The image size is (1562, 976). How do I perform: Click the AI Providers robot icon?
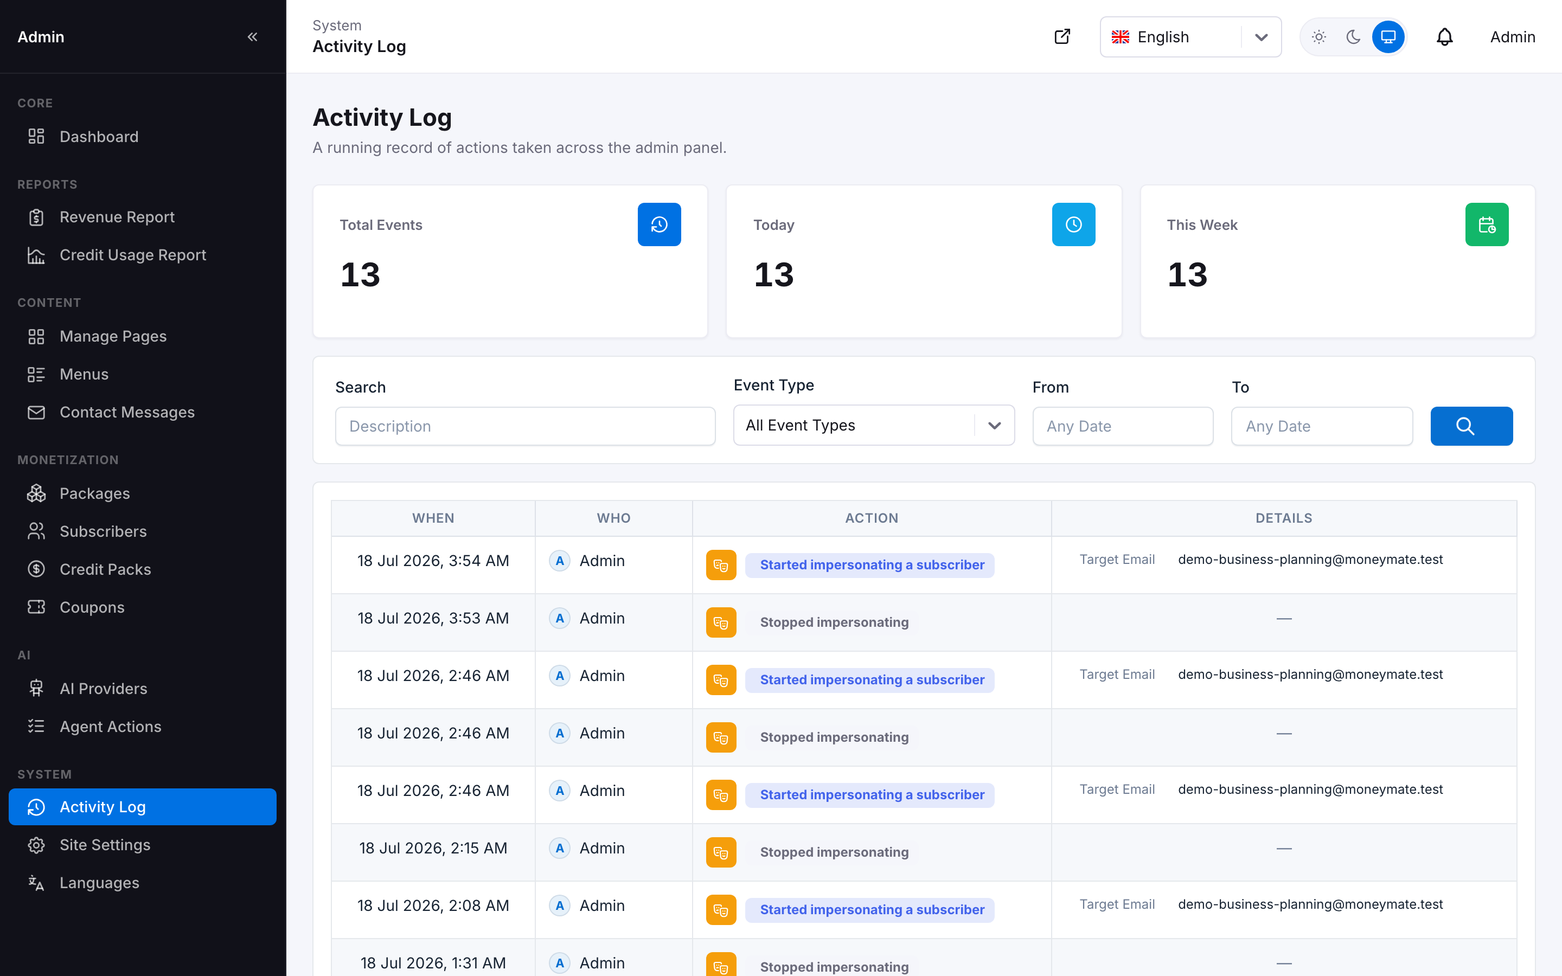point(36,689)
